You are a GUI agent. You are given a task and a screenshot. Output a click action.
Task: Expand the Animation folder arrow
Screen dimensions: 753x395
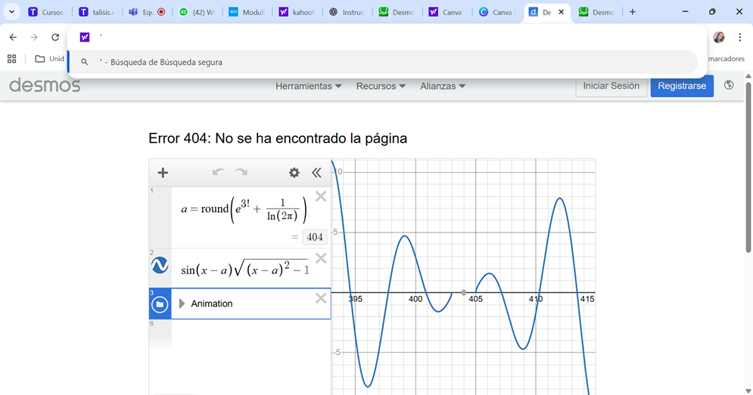click(x=182, y=304)
